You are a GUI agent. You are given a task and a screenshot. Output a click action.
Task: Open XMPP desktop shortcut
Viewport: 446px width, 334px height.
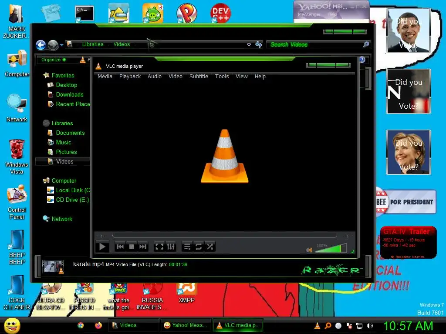[x=186, y=293]
